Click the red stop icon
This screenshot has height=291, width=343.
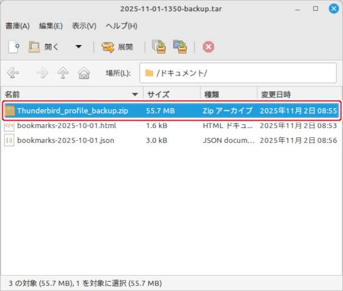coord(208,47)
